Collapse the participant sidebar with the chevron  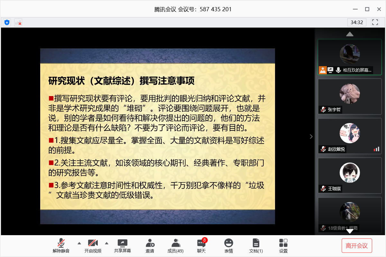tap(311, 137)
